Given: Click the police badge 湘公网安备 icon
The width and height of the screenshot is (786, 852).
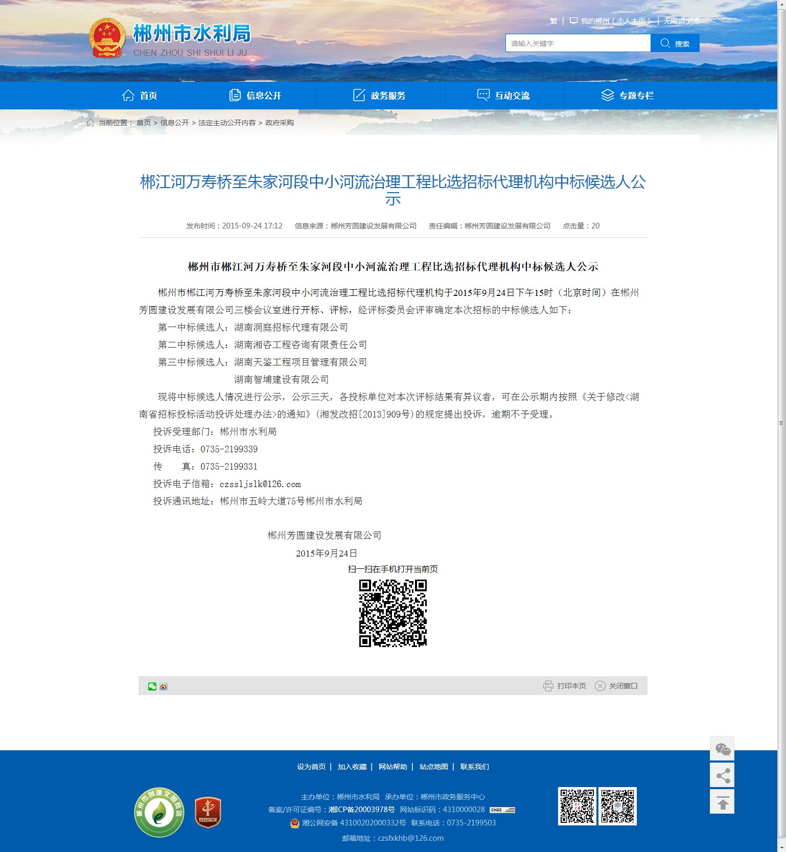Looking at the screenshot, I should tap(295, 823).
